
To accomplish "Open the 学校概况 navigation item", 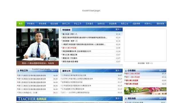I will coord(31,24).
